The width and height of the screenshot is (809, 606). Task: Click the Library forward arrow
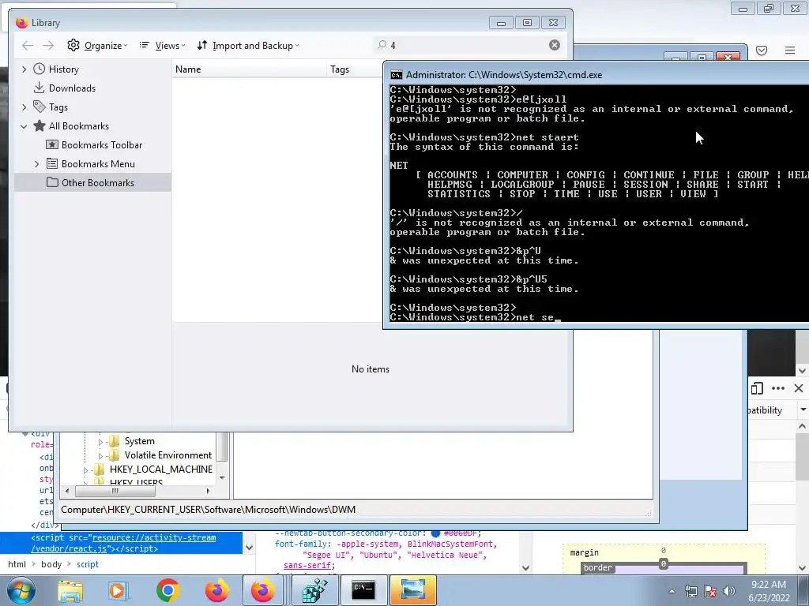tap(48, 45)
